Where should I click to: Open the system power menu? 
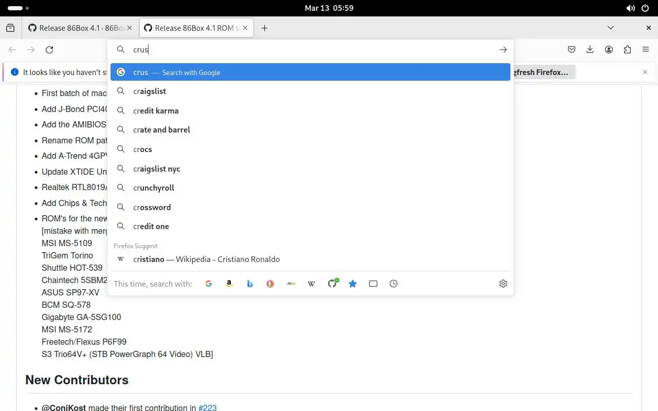(x=645, y=8)
